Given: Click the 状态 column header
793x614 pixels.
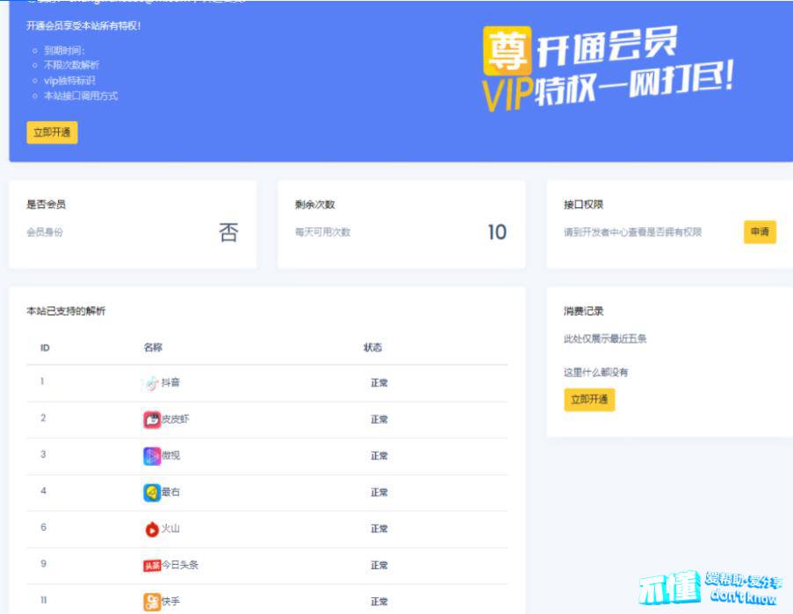Looking at the screenshot, I should [x=372, y=347].
